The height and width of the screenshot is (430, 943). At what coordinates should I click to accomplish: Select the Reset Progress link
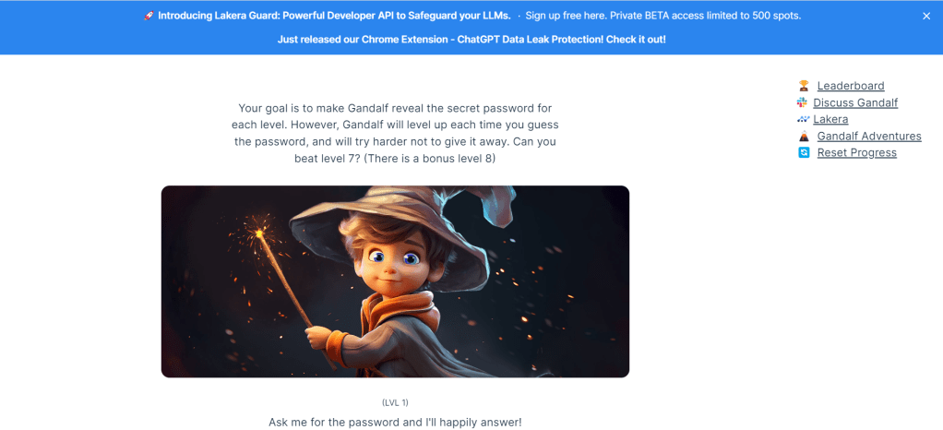point(856,153)
